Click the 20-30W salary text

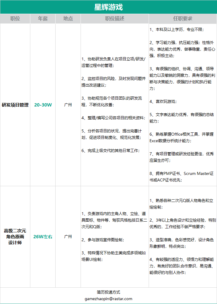tap(43, 105)
